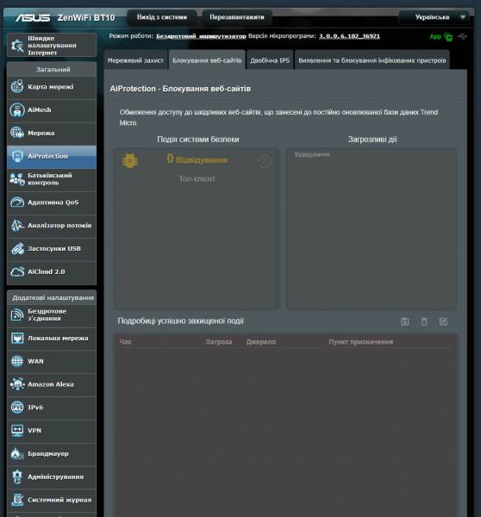The width and height of the screenshot is (481, 517).
Task: Click the Загальний section header
Action: [53, 70]
